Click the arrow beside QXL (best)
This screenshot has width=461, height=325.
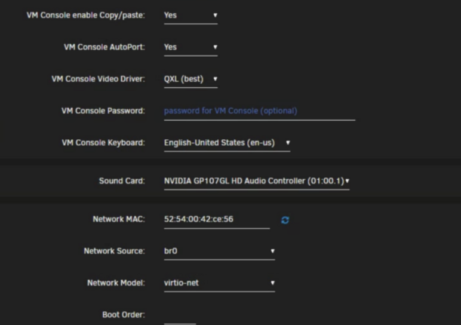[215, 78]
